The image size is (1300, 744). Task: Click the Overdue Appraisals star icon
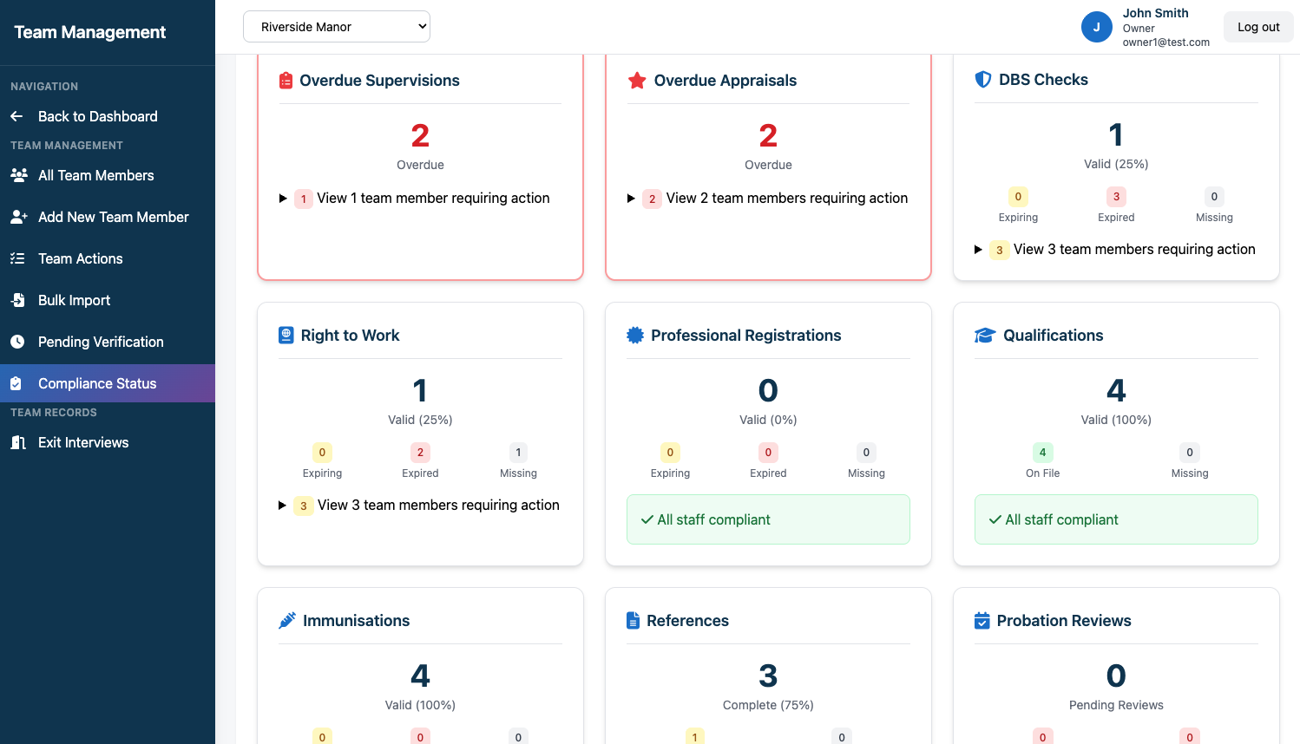point(637,81)
